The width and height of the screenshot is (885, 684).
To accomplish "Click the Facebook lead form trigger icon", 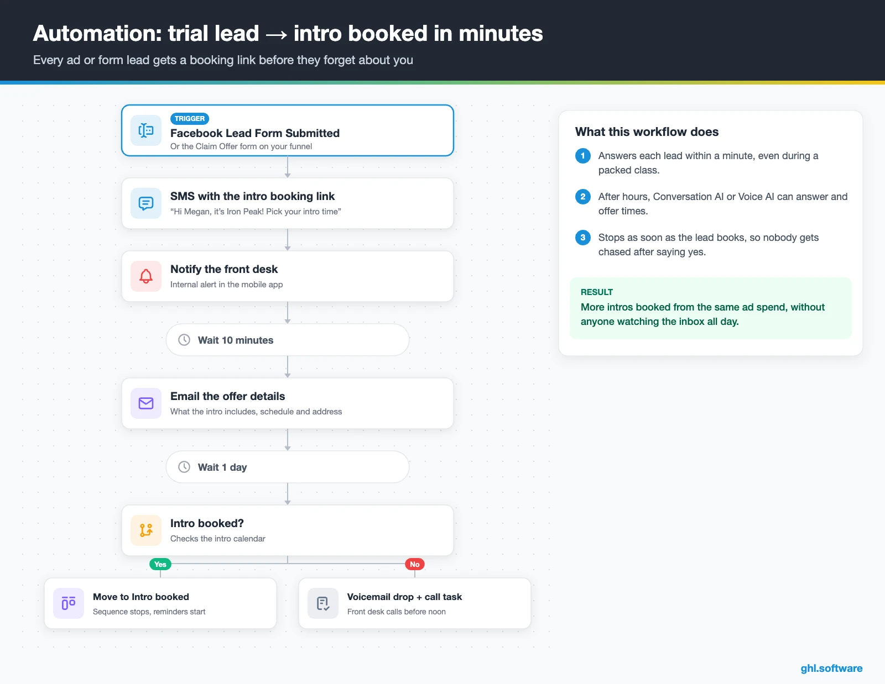I will click(146, 130).
